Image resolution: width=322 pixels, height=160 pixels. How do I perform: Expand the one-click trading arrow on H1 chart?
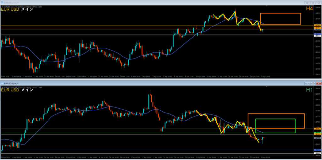click(x=2, y=87)
